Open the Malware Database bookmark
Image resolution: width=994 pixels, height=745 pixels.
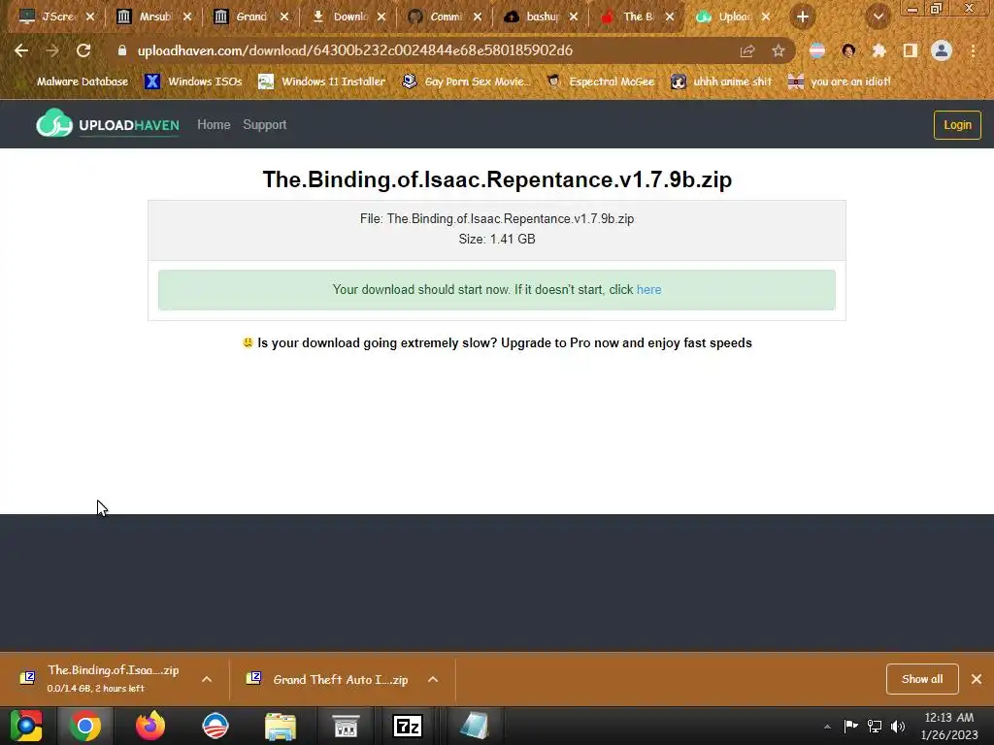75,81
